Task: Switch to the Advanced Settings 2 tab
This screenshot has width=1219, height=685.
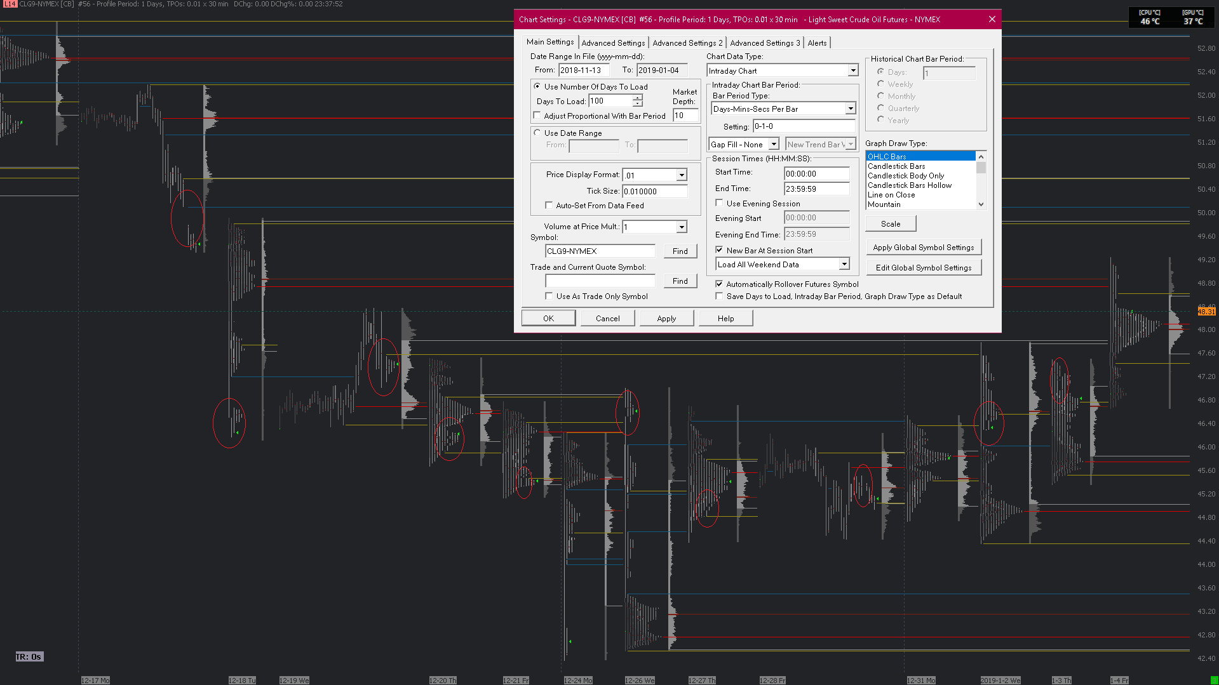Action: click(687, 43)
